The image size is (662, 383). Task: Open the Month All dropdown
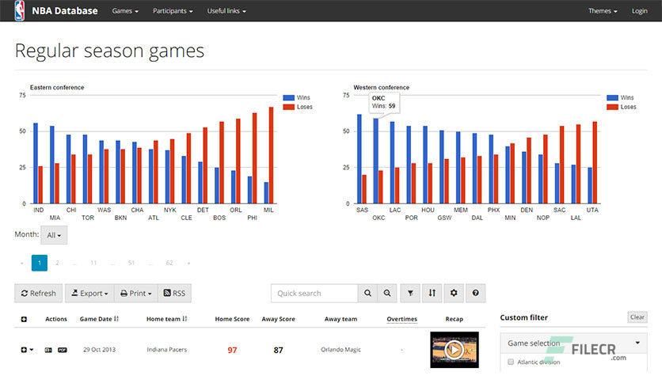54,235
